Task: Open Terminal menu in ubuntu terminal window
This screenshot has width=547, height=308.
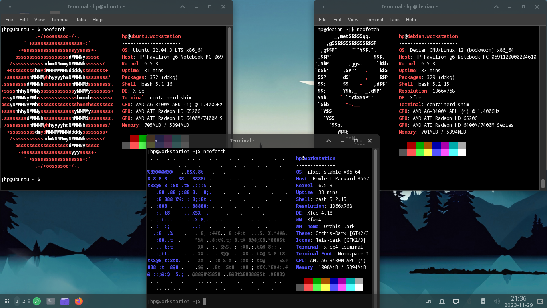Action: click(x=60, y=20)
